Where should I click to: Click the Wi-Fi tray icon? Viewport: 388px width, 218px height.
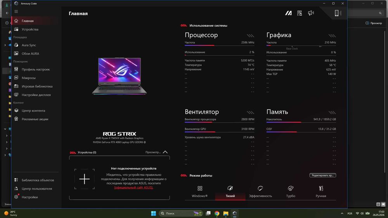pos(357,213)
